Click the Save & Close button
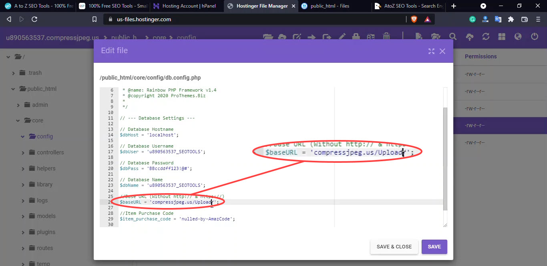The width and height of the screenshot is (547, 266). pos(394,247)
